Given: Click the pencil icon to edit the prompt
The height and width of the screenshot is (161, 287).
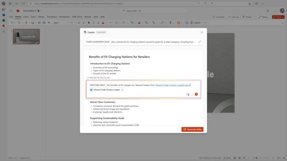Looking at the screenshot, I should click(200, 41).
